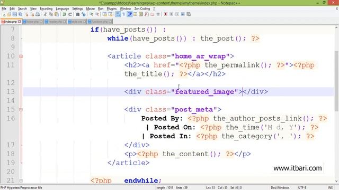Click the Paste clipboard icon
339x190 pixels.
point(57,14)
